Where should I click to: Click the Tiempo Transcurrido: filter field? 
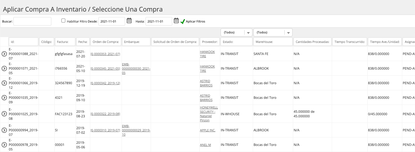pyautogui.click(x=350, y=42)
